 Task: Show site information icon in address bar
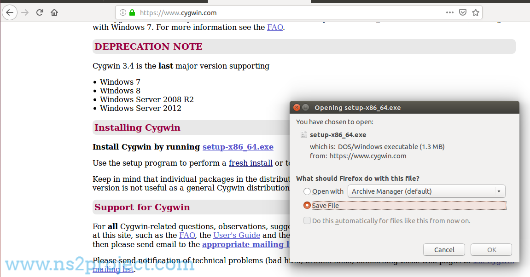pyautogui.click(x=122, y=13)
